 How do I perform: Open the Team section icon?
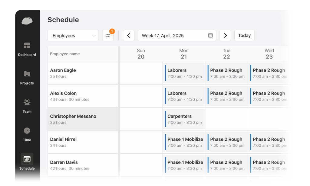click(27, 103)
